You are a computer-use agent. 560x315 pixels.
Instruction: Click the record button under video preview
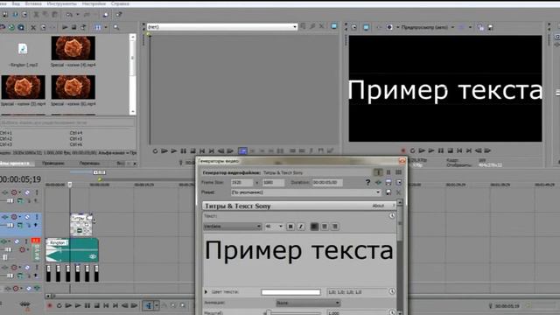403,150
